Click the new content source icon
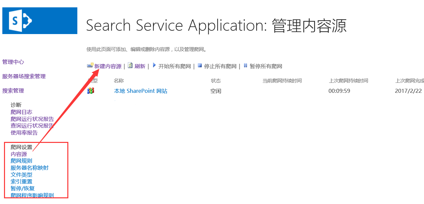424x204 pixels. click(90, 65)
